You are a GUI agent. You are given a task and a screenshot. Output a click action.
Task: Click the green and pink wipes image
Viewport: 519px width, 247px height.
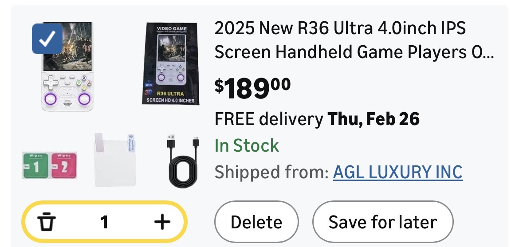tap(47, 165)
